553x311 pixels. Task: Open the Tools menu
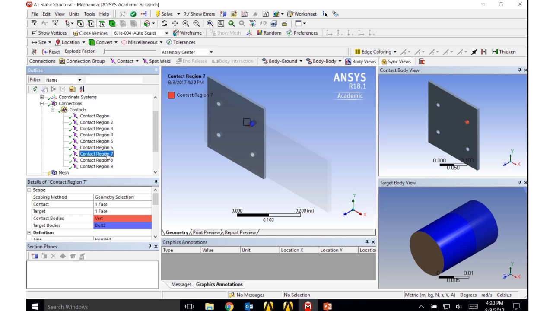89,14
